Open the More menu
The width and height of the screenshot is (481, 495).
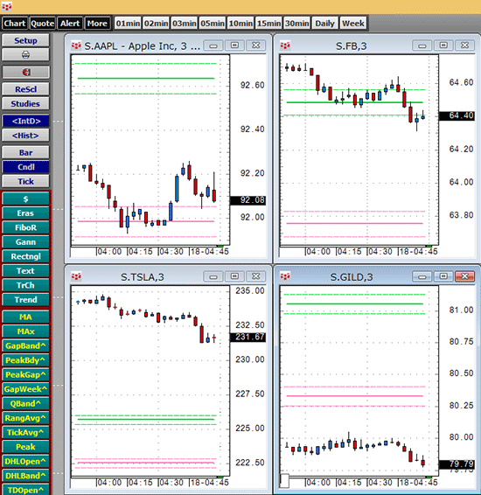97,24
